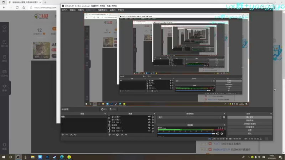The height and width of the screenshot is (160, 285).
Task: Move the scene down in the Scenes panel
Action: coord(75,135)
